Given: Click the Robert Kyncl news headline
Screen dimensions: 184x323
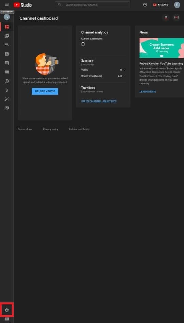Looking at the screenshot, I should pyautogui.click(x=161, y=64).
